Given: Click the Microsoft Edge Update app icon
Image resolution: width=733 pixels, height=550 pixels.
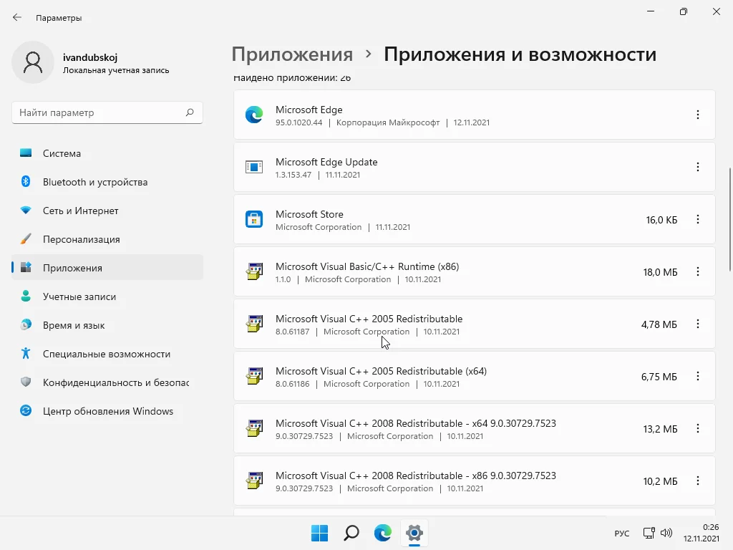Looking at the screenshot, I should pos(254,167).
